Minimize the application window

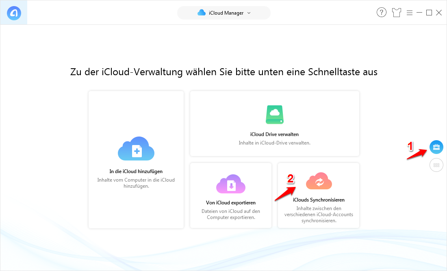419,13
